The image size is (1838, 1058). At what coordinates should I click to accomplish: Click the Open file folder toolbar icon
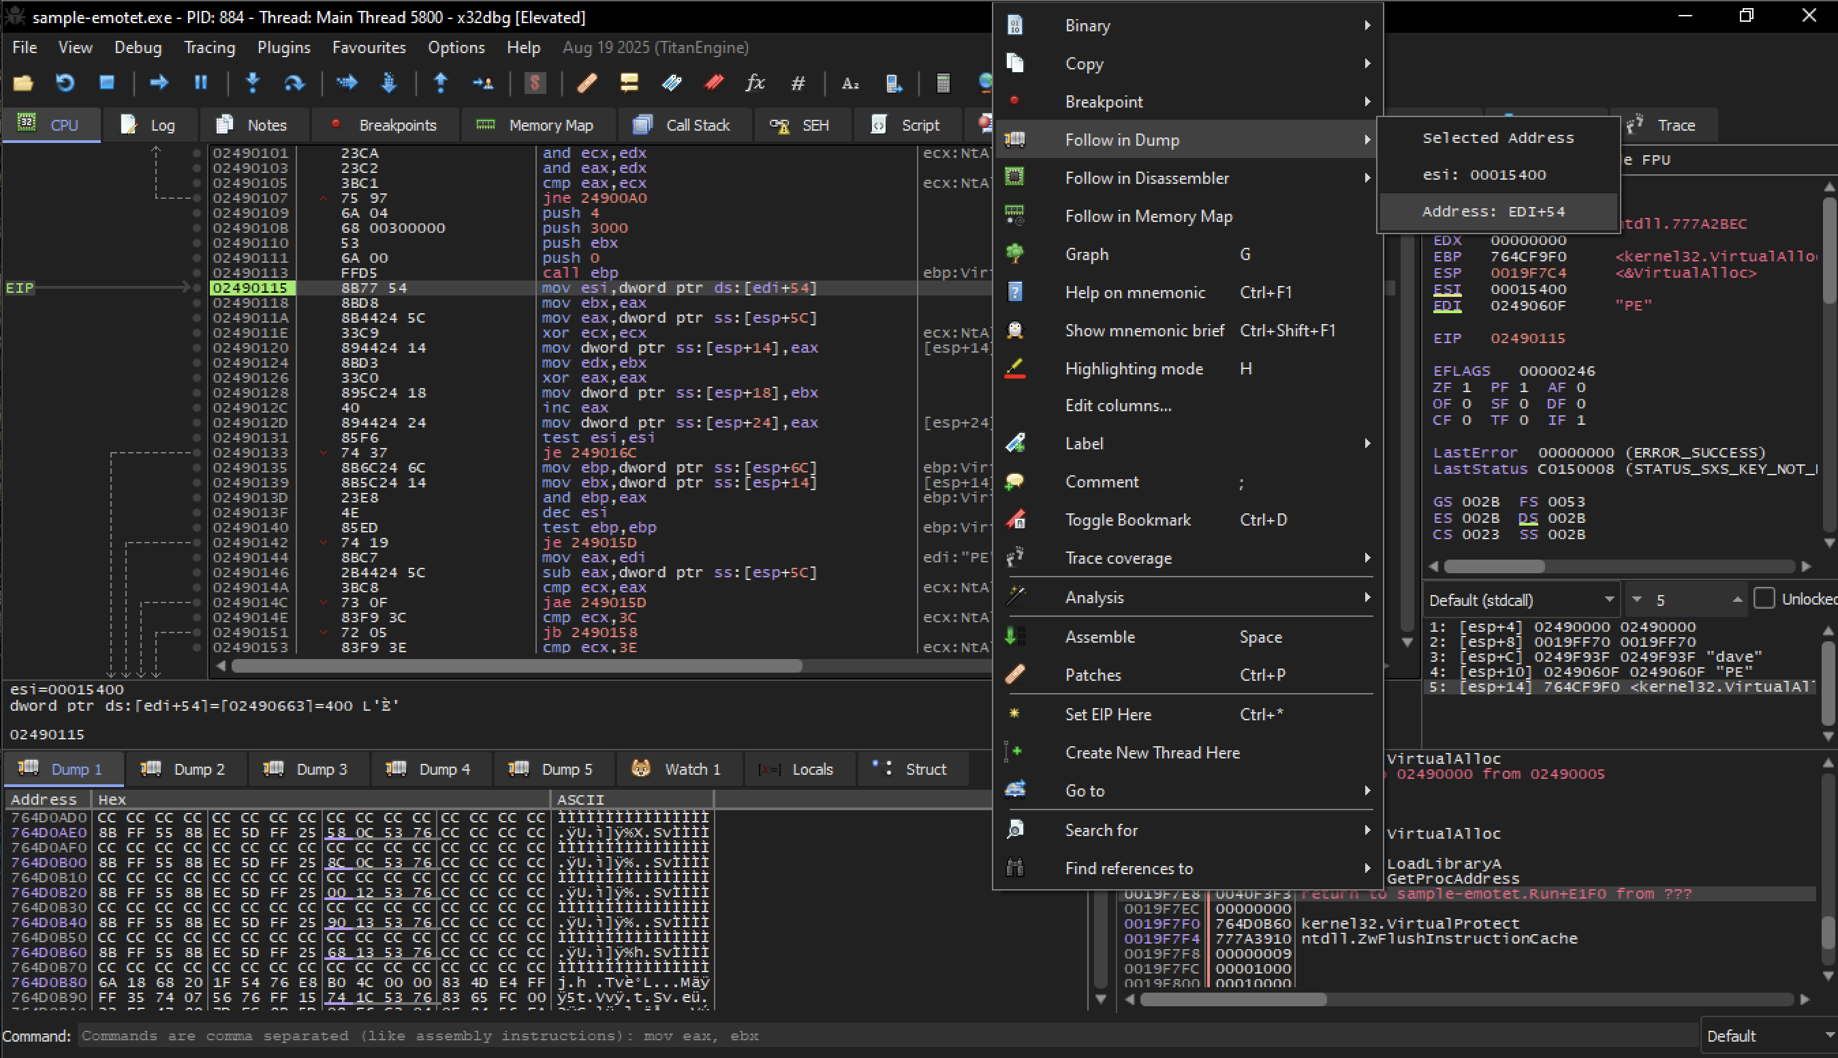pyautogui.click(x=23, y=83)
